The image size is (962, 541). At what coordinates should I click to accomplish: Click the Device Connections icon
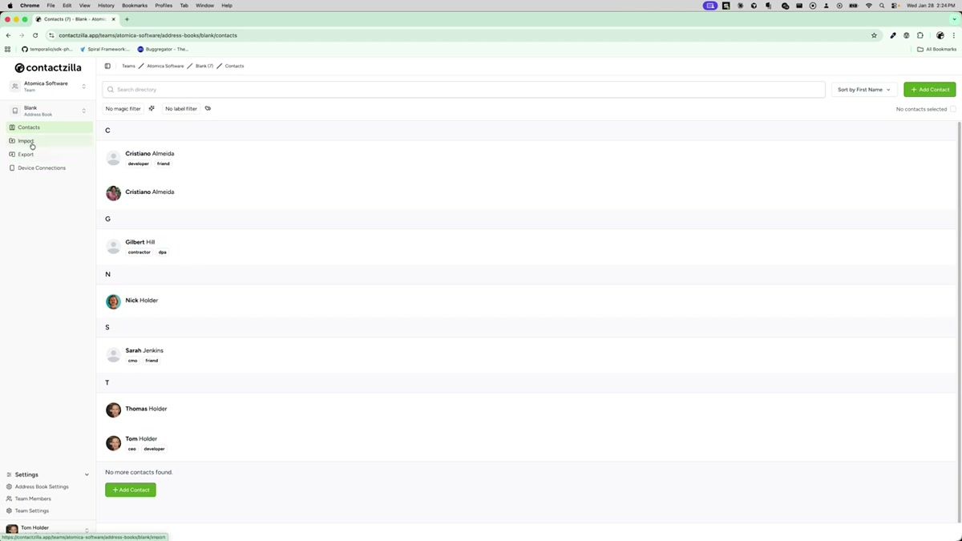(13, 168)
